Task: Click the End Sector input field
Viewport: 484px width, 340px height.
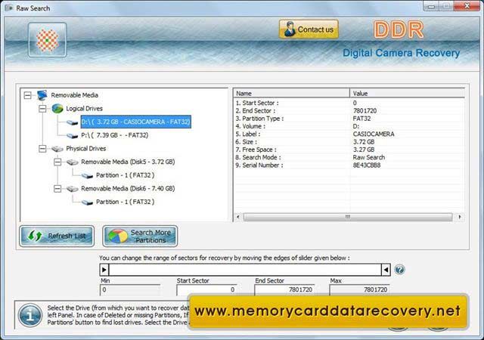Action: [285, 289]
